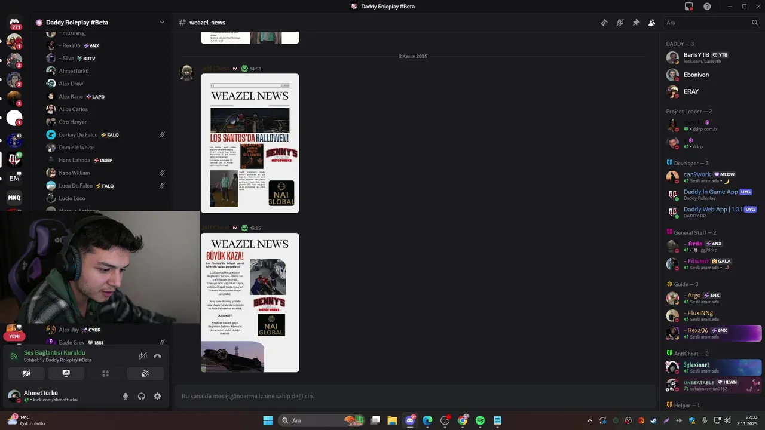The height and width of the screenshot is (430, 765).
Task: Select voice member Alice Carlos
Action: [x=108, y=109]
